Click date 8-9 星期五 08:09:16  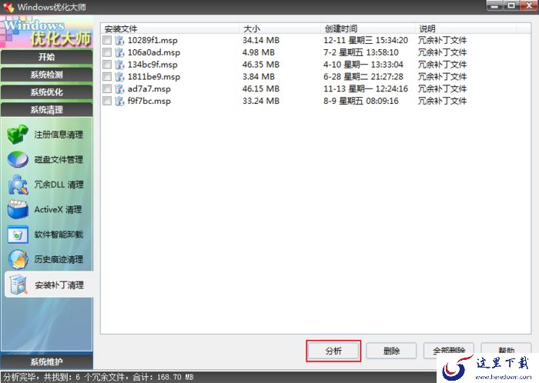361,101
